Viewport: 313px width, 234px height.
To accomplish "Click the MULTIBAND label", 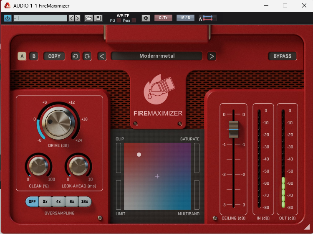I will (x=189, y=214).
